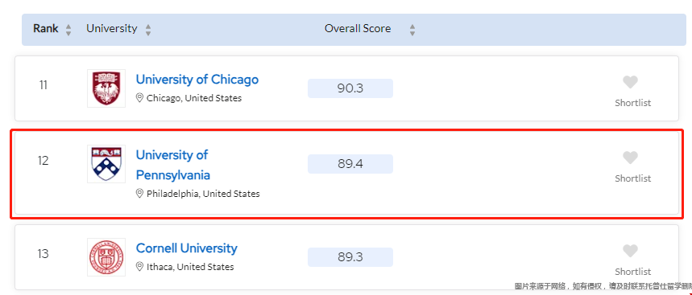
Task: Sort by Overall Score arrows
Action: pyautogui.click(x=412, y=30)
